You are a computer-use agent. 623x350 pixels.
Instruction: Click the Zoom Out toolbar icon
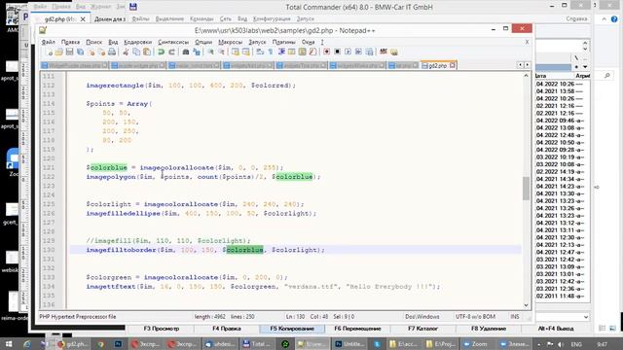pos(221,52)
